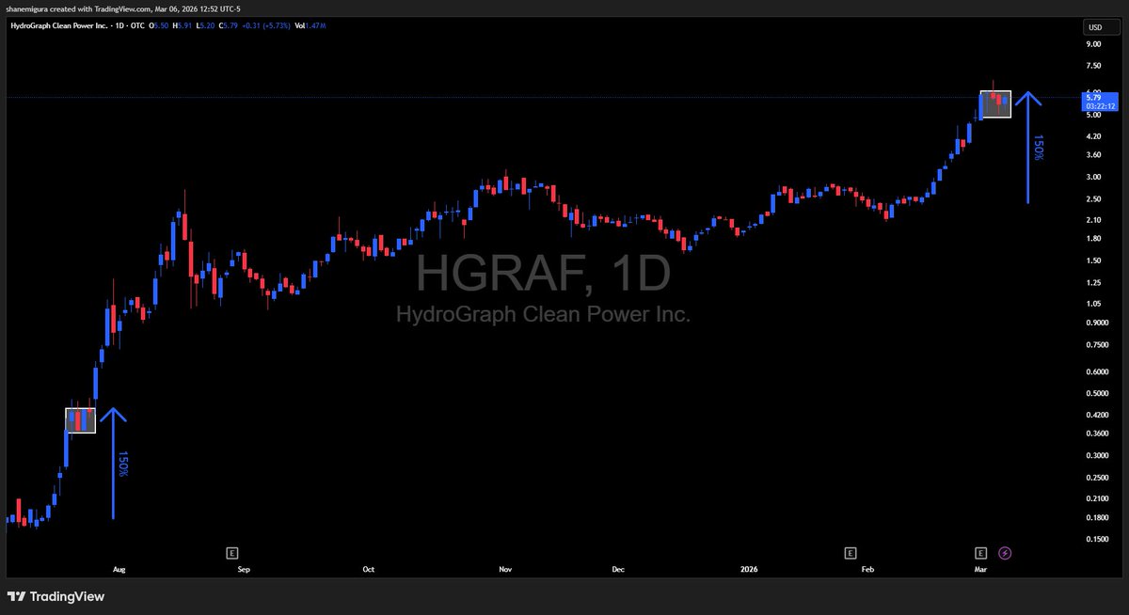
Task: Click the 0.2100 price axis label
Action: [x=1096, y=498]
